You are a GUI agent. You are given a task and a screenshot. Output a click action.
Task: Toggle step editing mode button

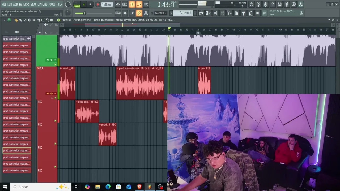click(x=132, y=13)
